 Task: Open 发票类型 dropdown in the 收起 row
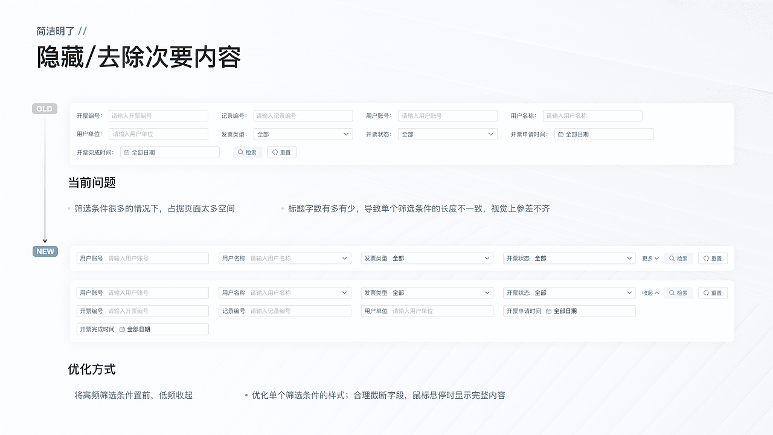pos(427,292)
